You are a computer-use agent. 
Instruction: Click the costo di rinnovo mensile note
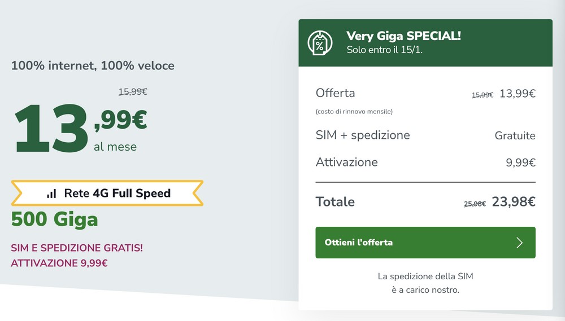(354, 112)
